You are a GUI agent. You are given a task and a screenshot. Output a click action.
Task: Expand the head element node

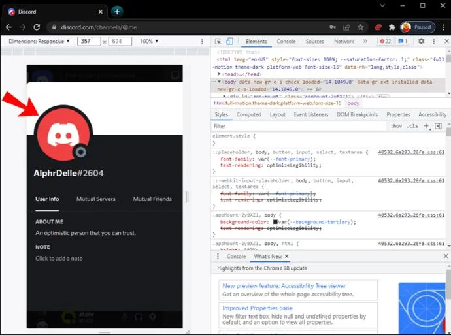tap(219, 74)
